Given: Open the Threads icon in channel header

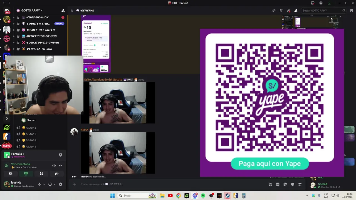Looking at the screenshot, I should coord(274,11).
